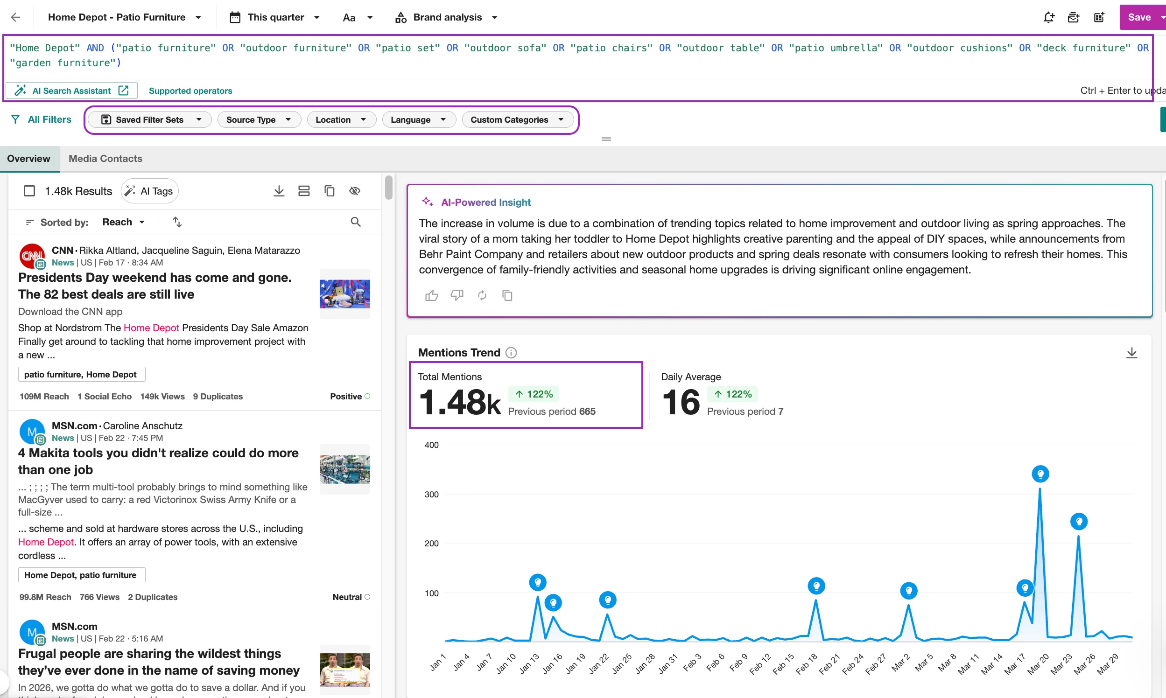Open the AI Search Assistant button
Image resolution: width=1166 pixels, height=698 pixels.
pyautogui.click(x=71, y=91)
